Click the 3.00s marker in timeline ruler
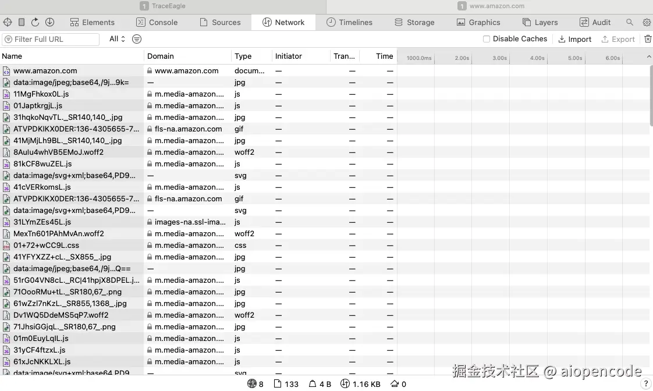 click(499, 58)
